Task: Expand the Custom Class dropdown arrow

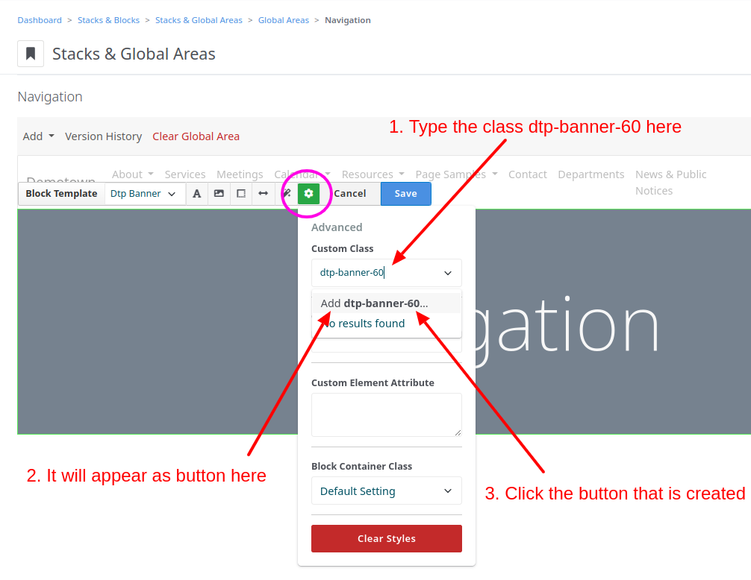Action: [448, 273]
